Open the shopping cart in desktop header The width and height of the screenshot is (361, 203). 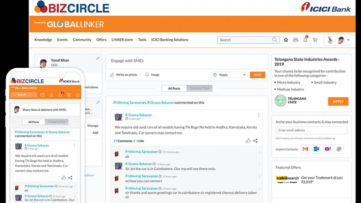(315, 40)
